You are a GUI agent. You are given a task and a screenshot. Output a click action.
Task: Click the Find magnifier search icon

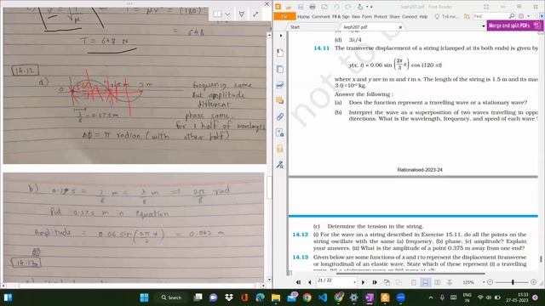click(512, 16)
